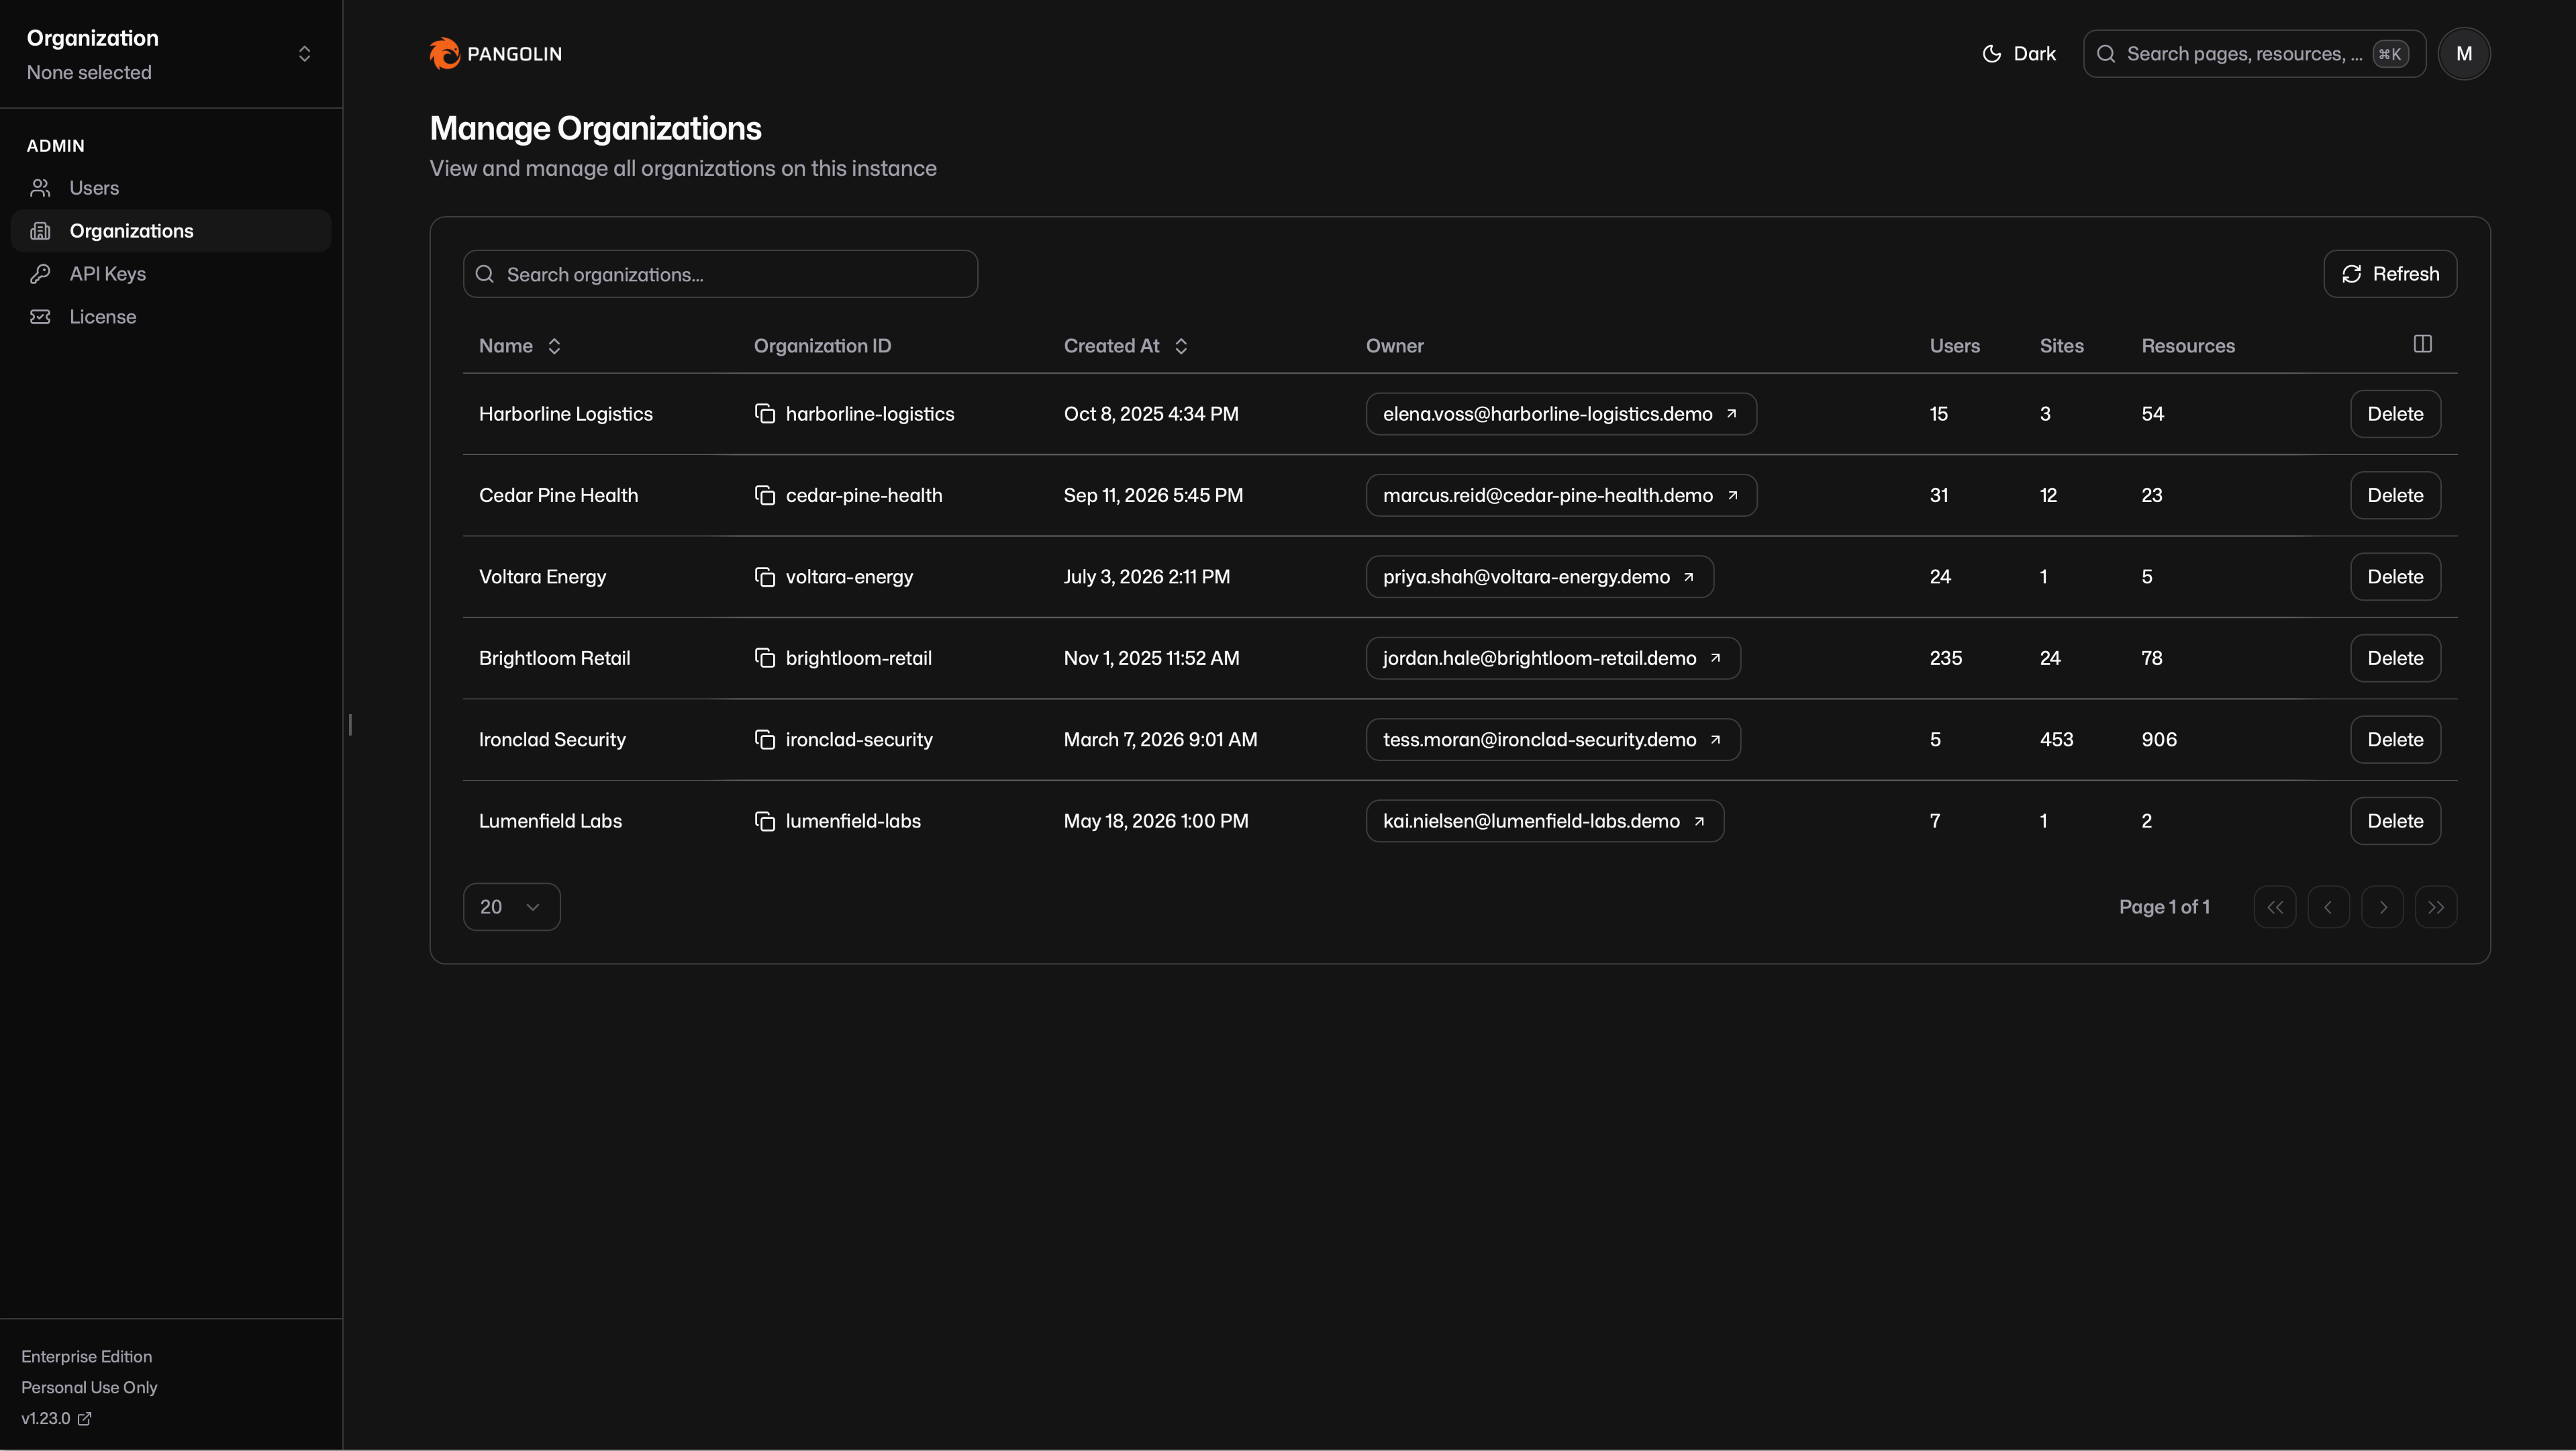Image resolution: width=2576 pixels, height=1451 pixels.
Task: Open owner marcus.reid@cedar-pine-health.demo
Action: click(1561, 495)
